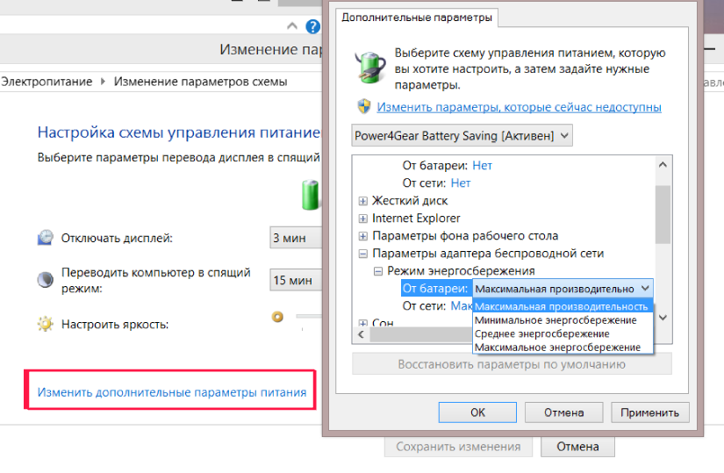Image resolution: width=724 pixels, height=473 pixels.
Task: Click the horizontal scrollbar left arrow
Action: [361, 335]
